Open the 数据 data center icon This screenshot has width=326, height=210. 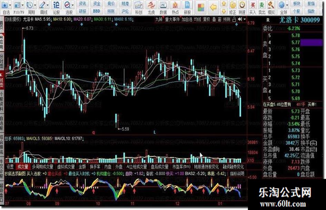(x=163, y=5)
